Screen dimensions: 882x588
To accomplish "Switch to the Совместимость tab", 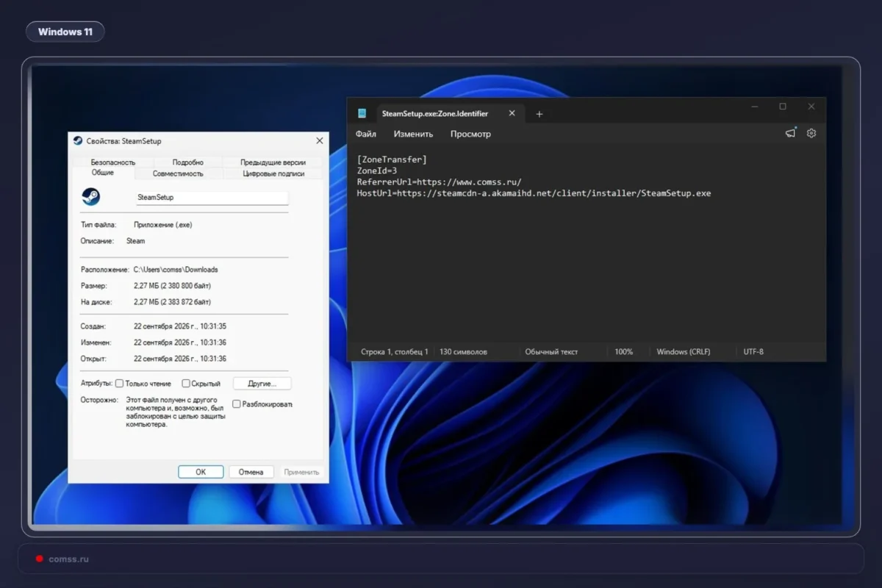I will (x=178, y=173).
